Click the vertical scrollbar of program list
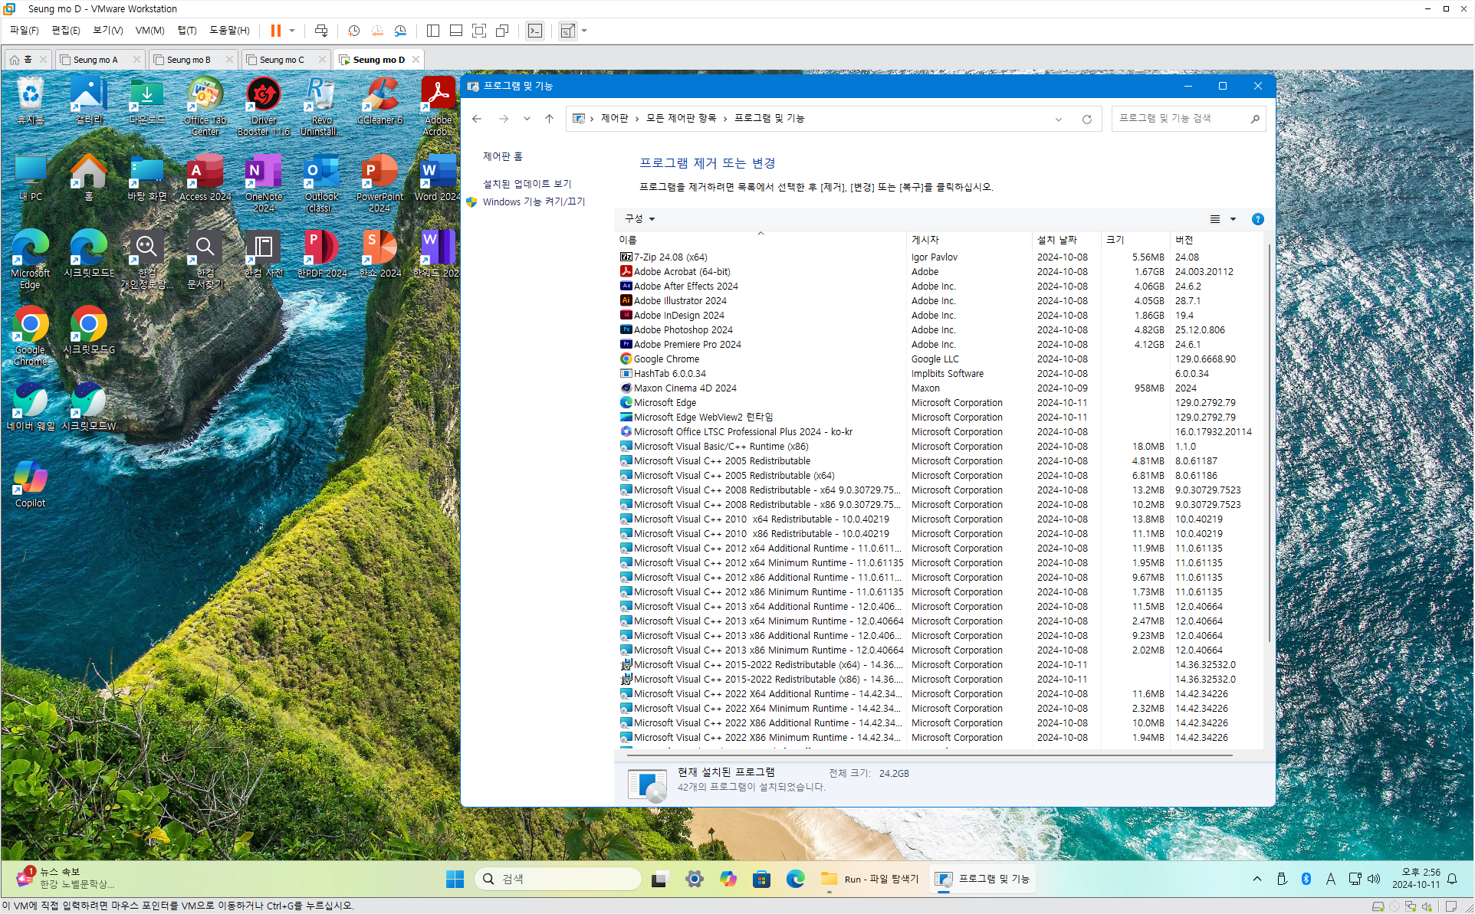The image size is (1475, 914). [1270, 444]
